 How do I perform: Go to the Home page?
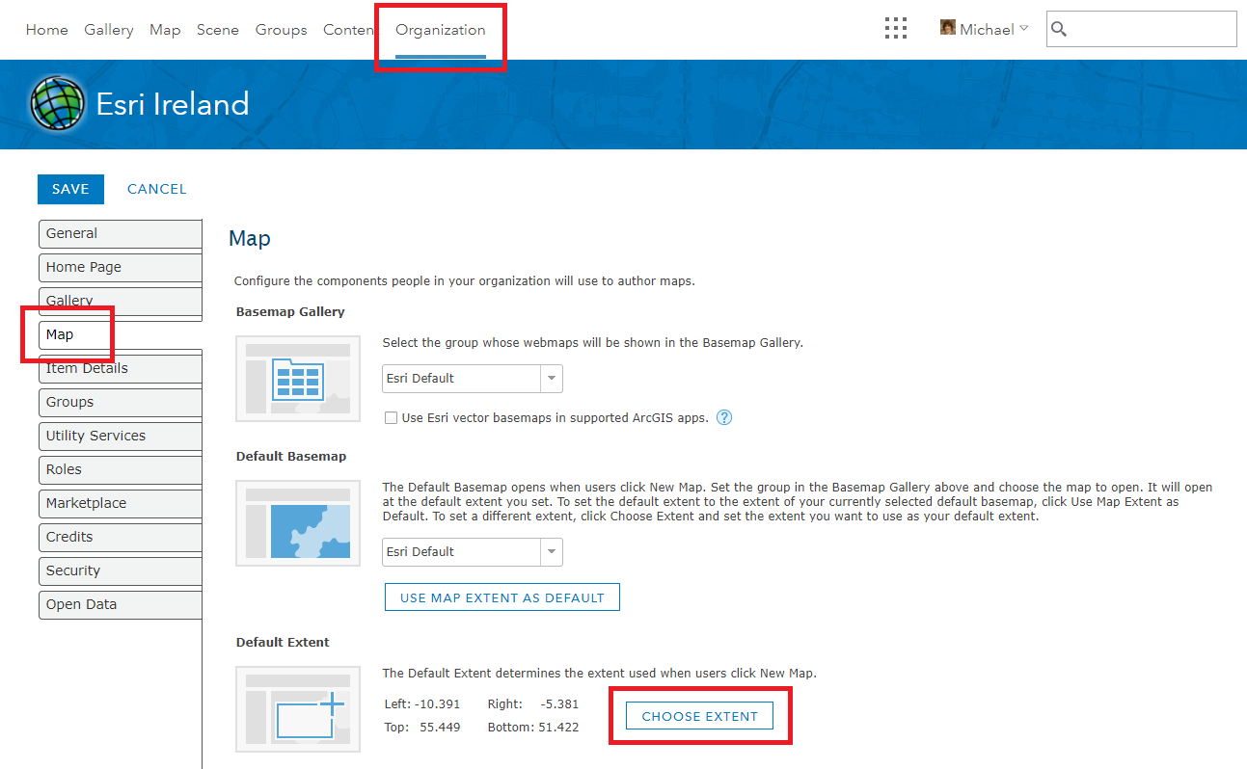click(x=47, y=30)
